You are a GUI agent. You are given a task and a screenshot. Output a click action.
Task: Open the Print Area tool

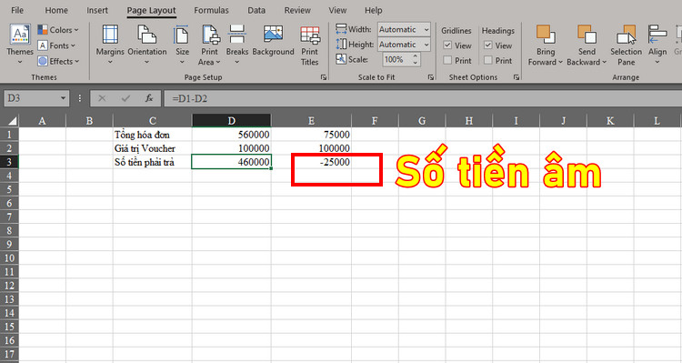[211, 35]
